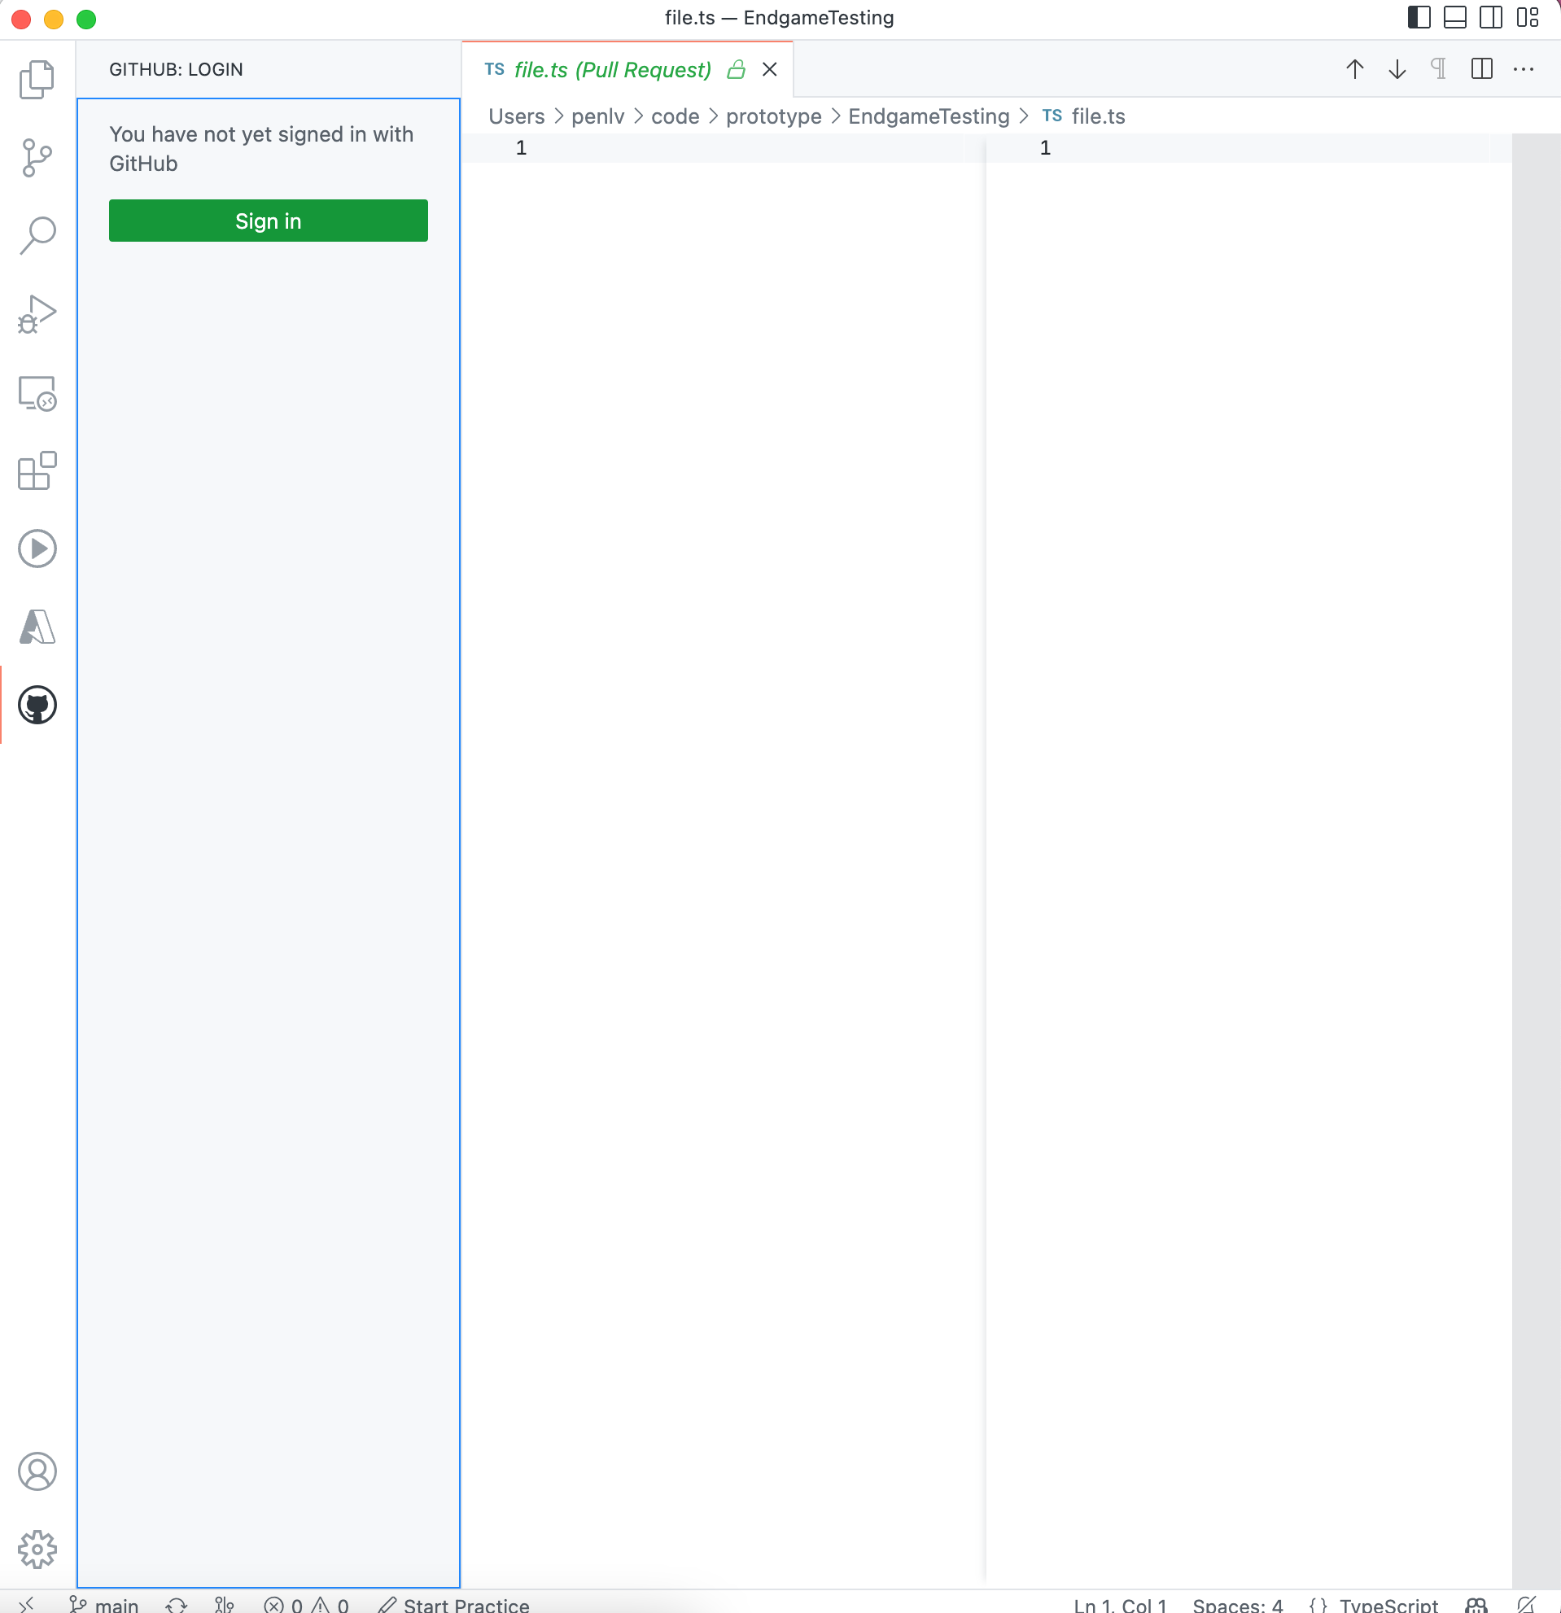This screenshot has height=1613, width=1561.
Task: Toggle render whitespace in the diff
Action: (1438, 69)
